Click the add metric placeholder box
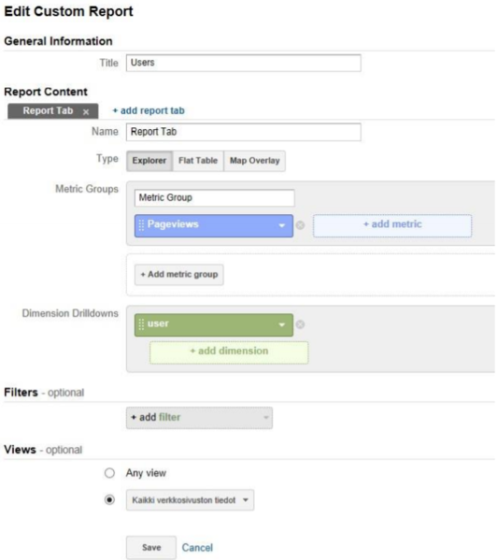497x560 pixels. click(392, 225)
